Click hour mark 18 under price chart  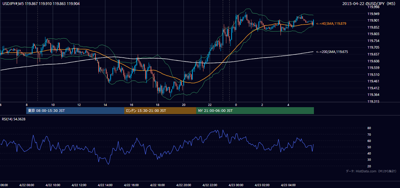[x=157, y=105]
